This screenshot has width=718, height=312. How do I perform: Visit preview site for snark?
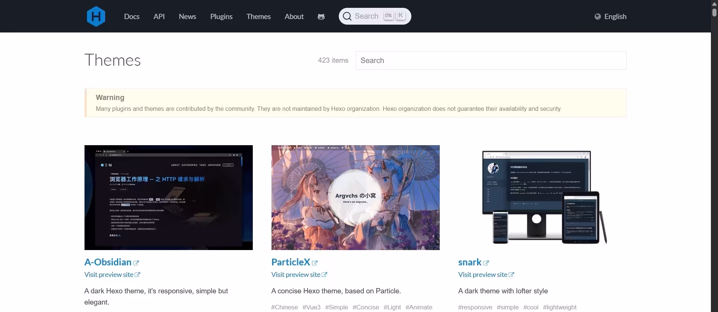(x=486, y=275)
